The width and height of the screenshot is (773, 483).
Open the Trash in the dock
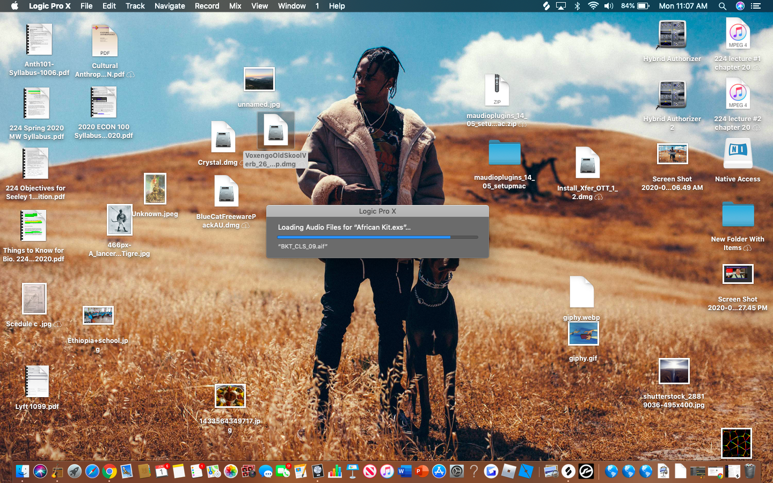coord(750,471)
